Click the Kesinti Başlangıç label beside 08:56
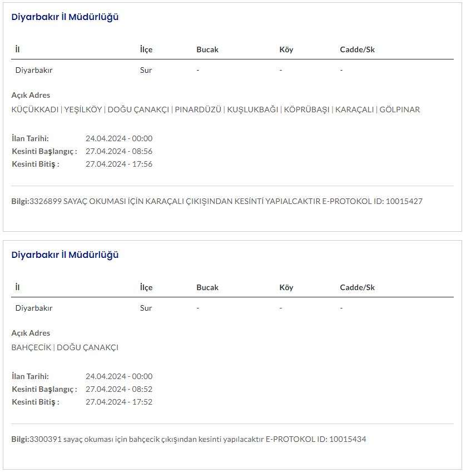The height and width of the screenshot is (473, 466). (x=44, y=151)
